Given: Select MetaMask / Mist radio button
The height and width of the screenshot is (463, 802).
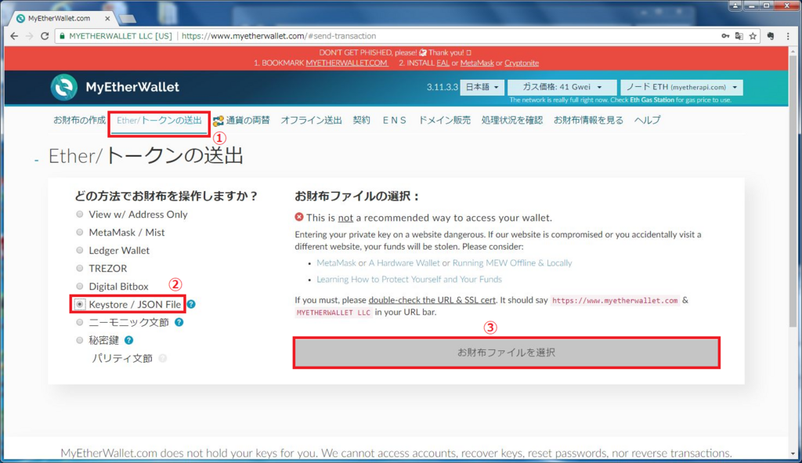Looking at the screenshot, I should (80, 232).
